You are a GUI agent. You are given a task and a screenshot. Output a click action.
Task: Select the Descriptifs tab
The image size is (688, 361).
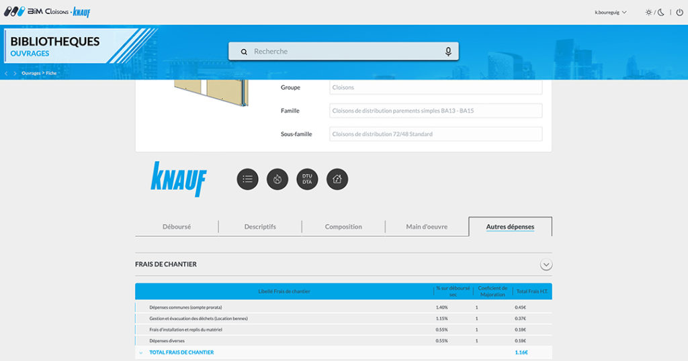click(260, 227)
